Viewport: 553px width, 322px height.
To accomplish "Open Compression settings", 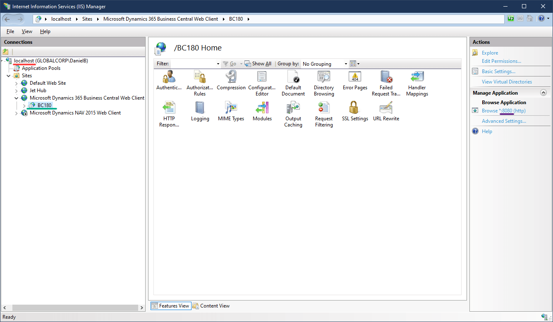I will pyautogui.click(x=231, y=81).
